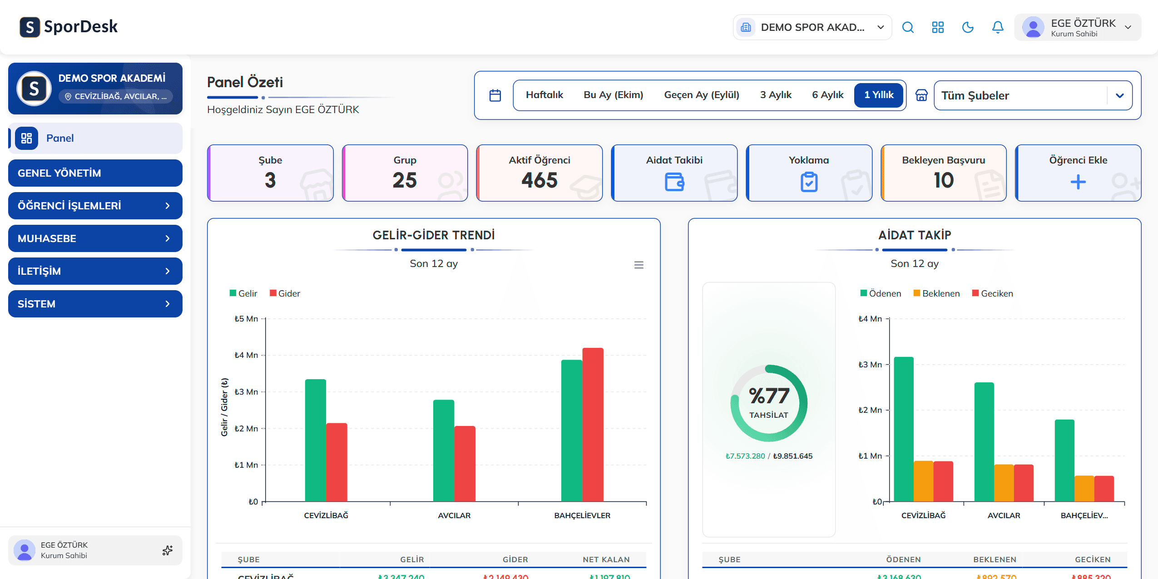Open Aidat Takibi wallet card
The width and height of the screenshot is (1158, 579).
(x=674, y=173)
